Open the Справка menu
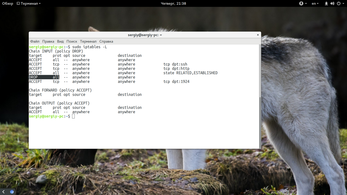Image resolution: width=347 pixels, height=195 pixels. [x=106, y=41]
